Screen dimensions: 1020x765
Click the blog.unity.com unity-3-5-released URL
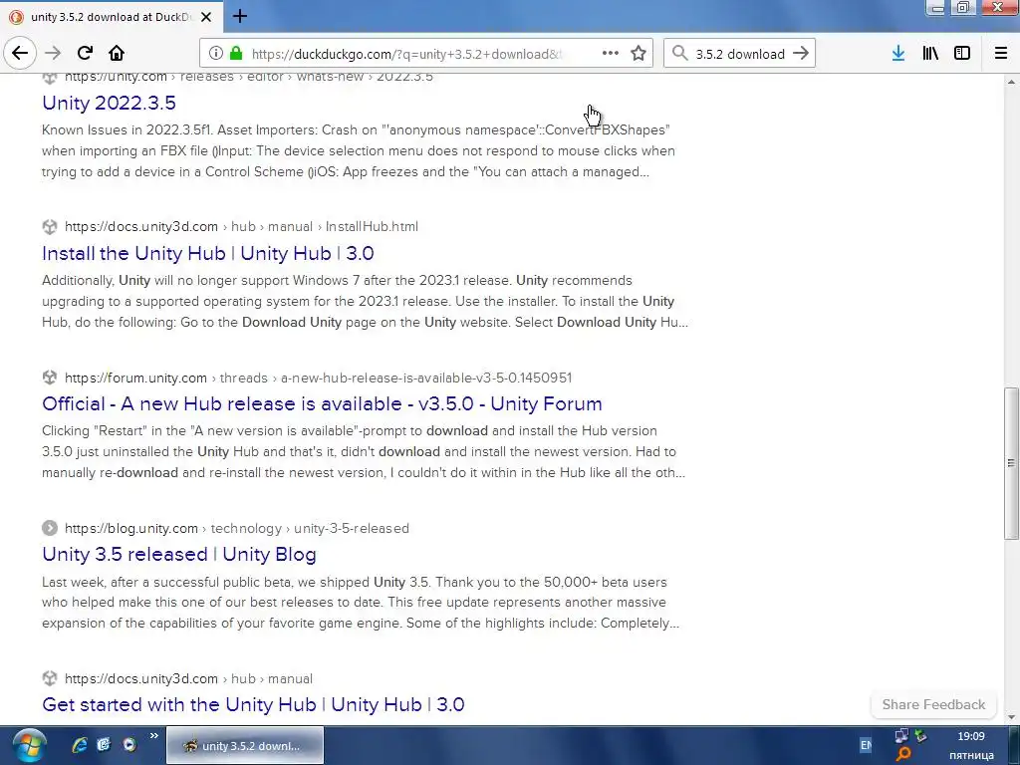pyautogui.click(x=237, y=528)
